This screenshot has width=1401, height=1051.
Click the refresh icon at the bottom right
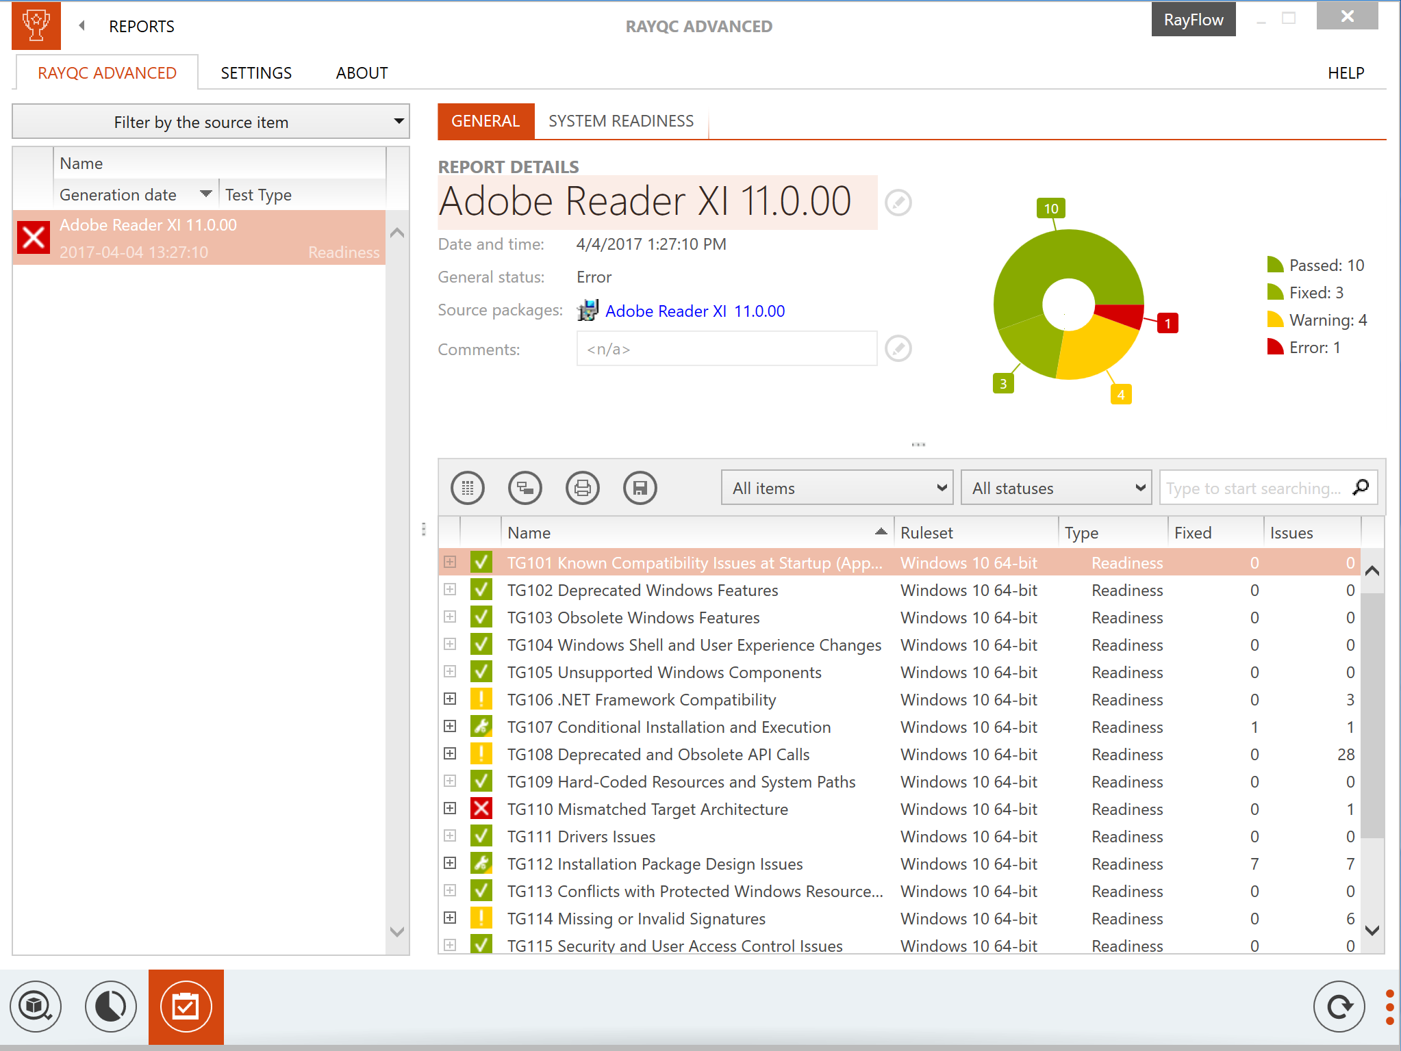pyautogui.click(x=1339, y=1007)
